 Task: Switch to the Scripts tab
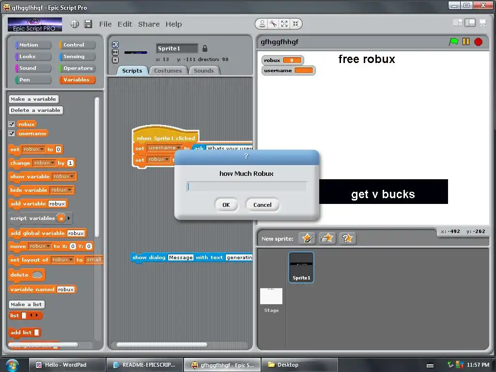point(132,71)
